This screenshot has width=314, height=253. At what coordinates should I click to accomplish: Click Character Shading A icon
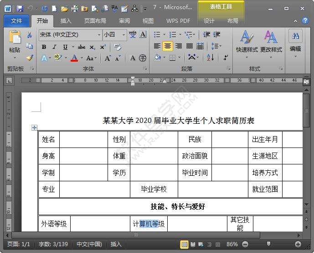(133, 58)
